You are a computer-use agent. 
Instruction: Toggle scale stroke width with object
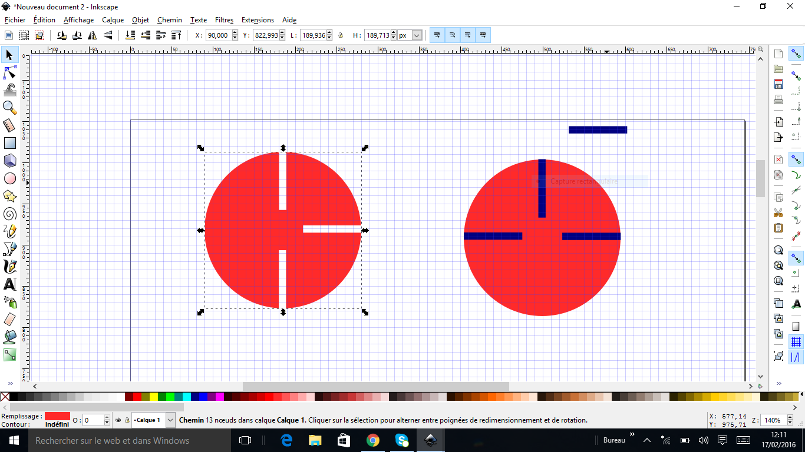pos(437,35)
